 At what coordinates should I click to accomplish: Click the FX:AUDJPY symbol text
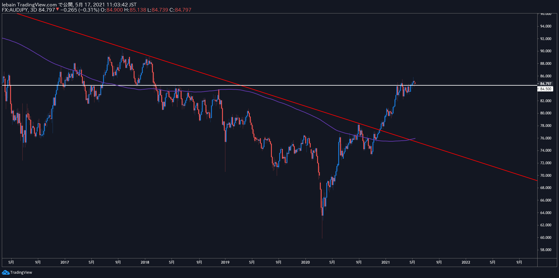tap(15, 10)
